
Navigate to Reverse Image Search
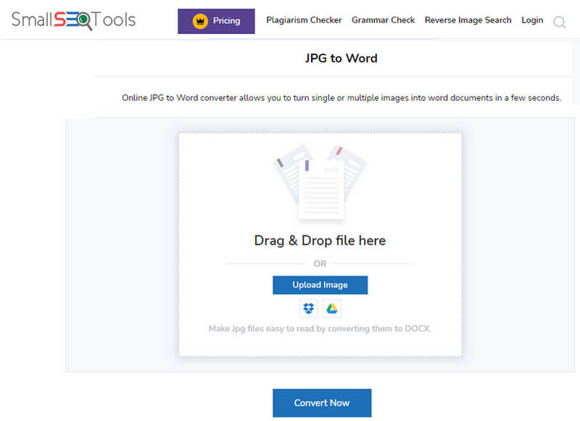click(x=468, y=20)
